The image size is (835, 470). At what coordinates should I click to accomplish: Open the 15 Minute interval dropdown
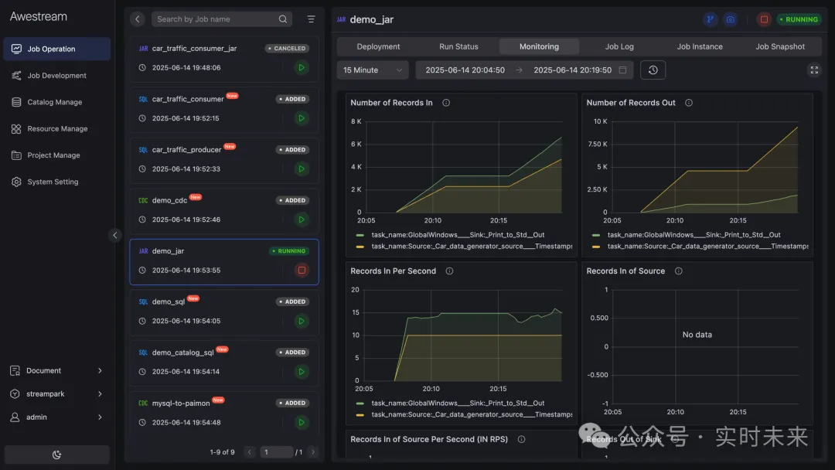point(373,70)
